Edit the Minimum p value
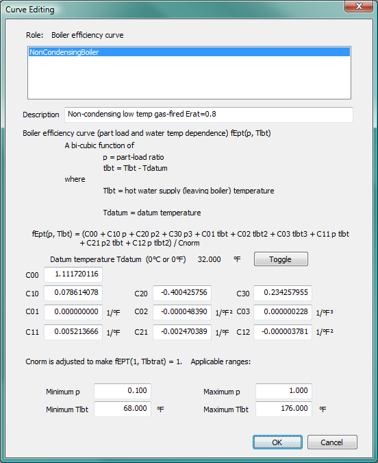Image resolution: width=378 pixels, height=463 pixels. (123, 391)
